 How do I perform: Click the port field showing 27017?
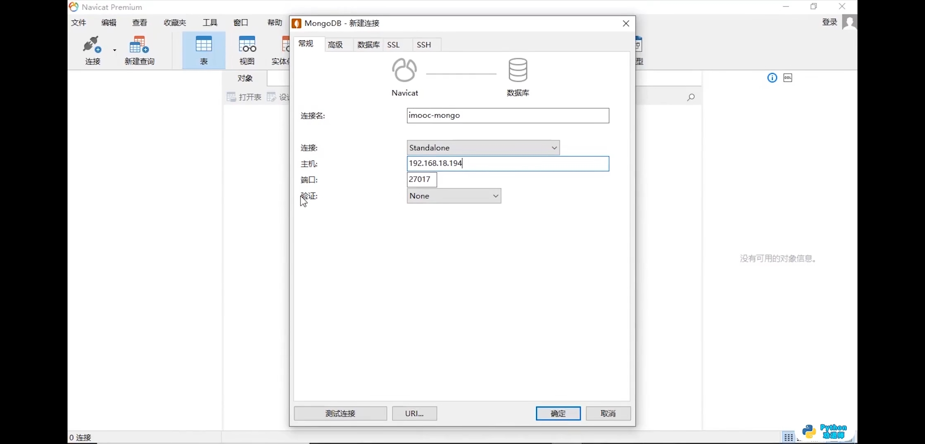[421, 180]
